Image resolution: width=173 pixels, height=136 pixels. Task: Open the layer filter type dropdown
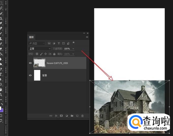(37, 43)
